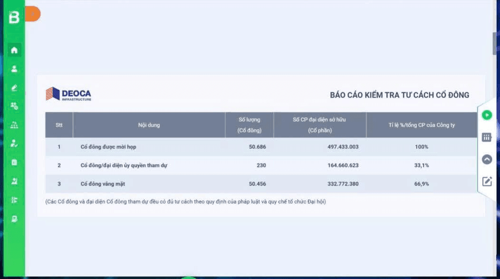Open the user check verification icon
500x279 pixels.
14,144
